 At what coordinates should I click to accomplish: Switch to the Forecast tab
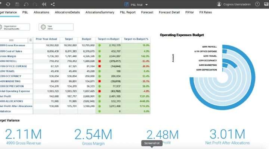(147, 12)
